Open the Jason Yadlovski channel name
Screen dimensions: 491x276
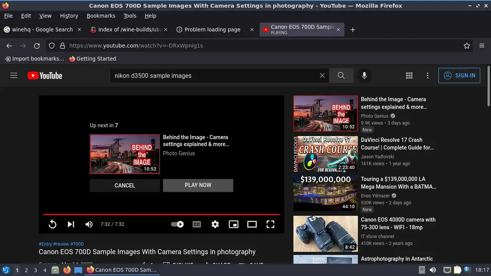click(377, 156)
